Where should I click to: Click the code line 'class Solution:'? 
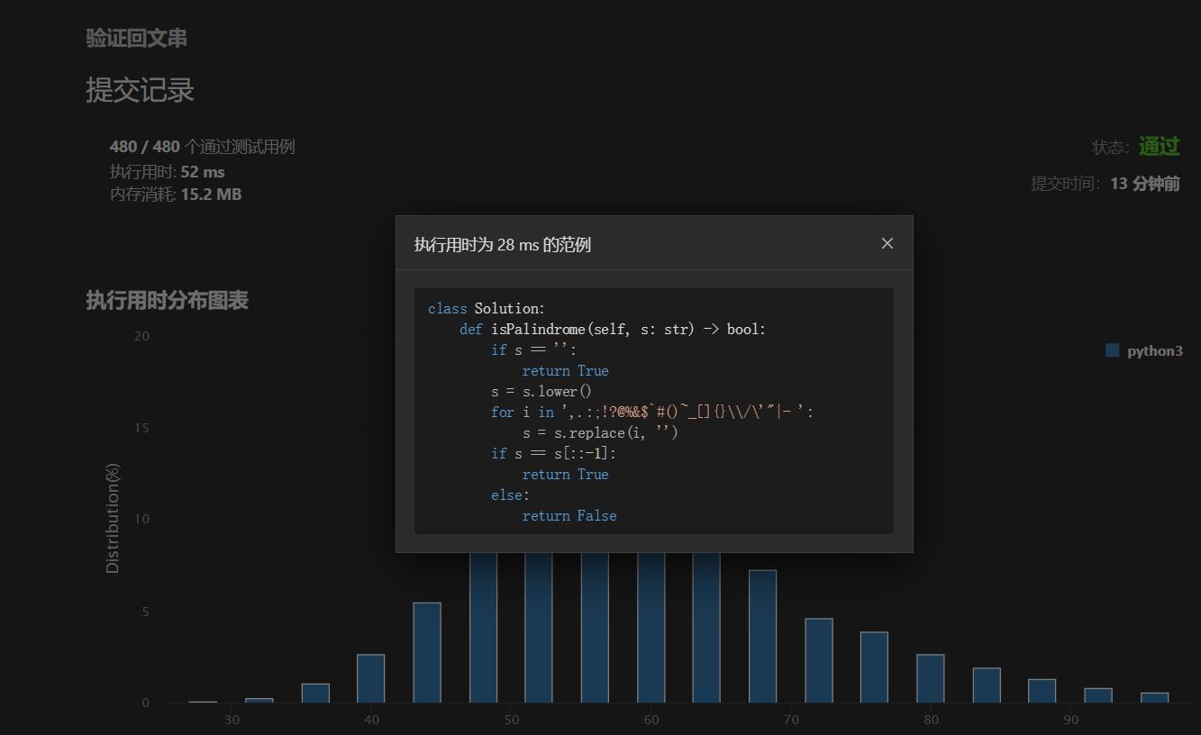pos(487,309)
